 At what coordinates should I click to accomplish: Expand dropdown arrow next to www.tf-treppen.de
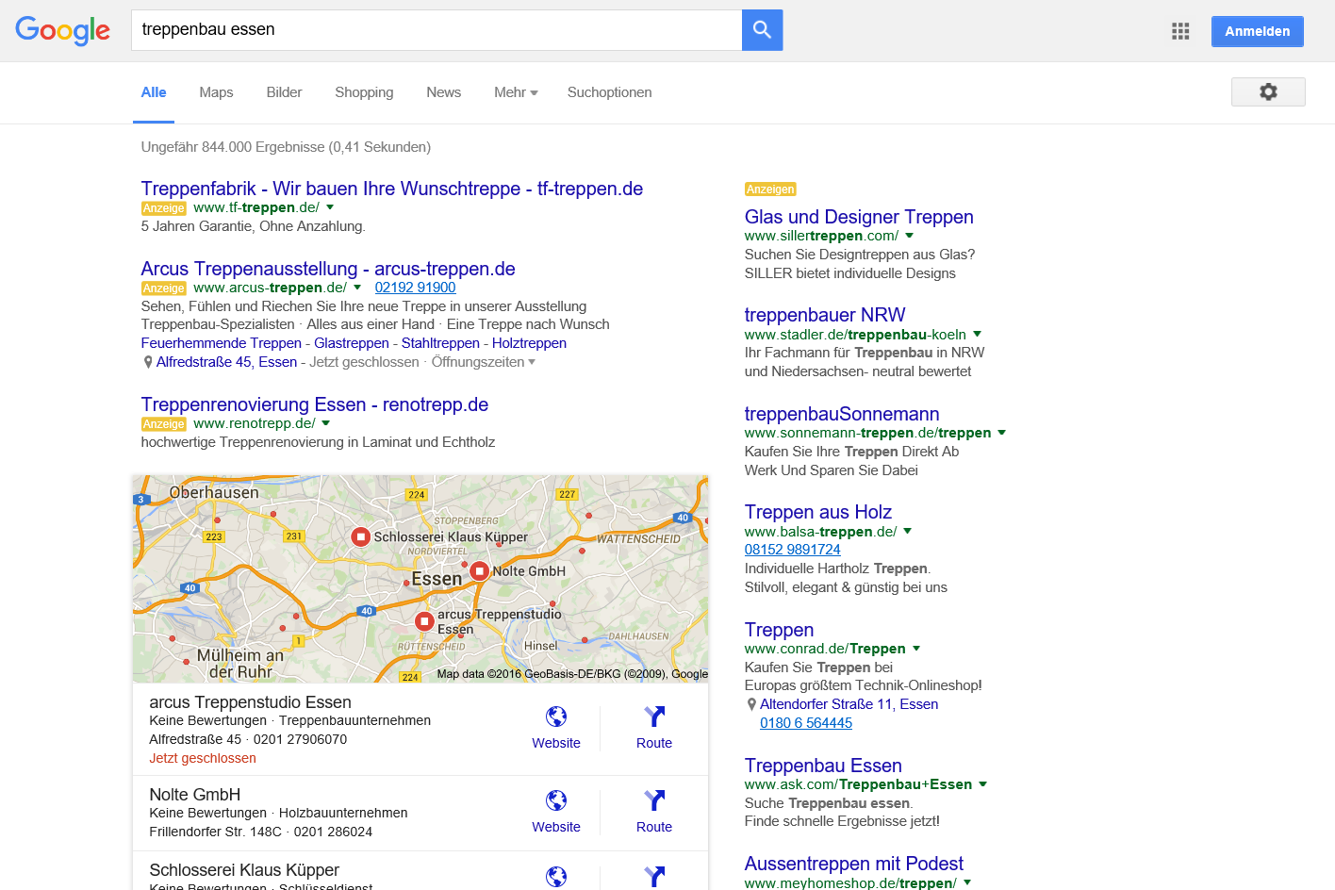[330, 207]
